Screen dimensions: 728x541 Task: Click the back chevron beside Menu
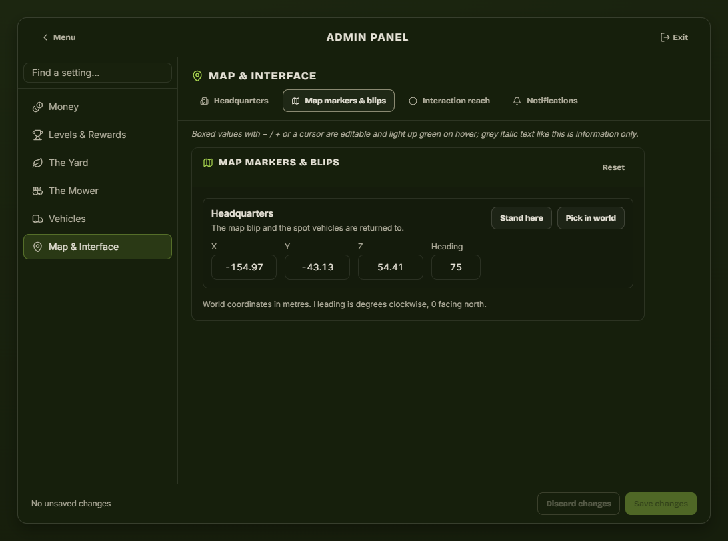(x=45, y=37)
